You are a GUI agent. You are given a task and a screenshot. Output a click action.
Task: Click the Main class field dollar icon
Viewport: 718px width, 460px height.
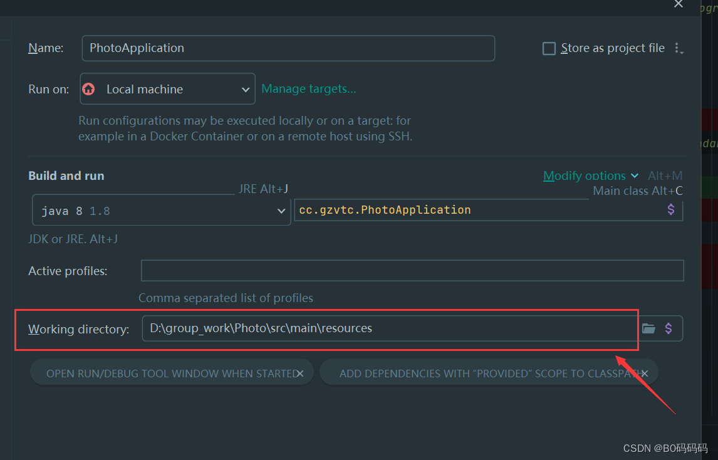(671, 210)
